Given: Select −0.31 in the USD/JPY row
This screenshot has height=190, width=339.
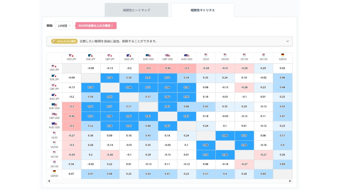Looking at the screenshot, I should (x=225, y=68).
